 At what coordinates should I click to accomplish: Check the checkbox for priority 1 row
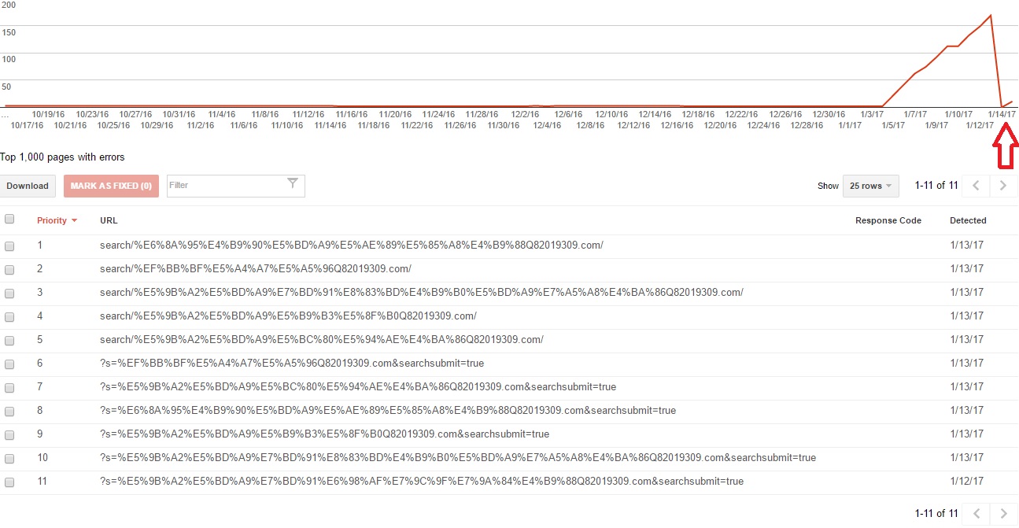coord(9,246)
